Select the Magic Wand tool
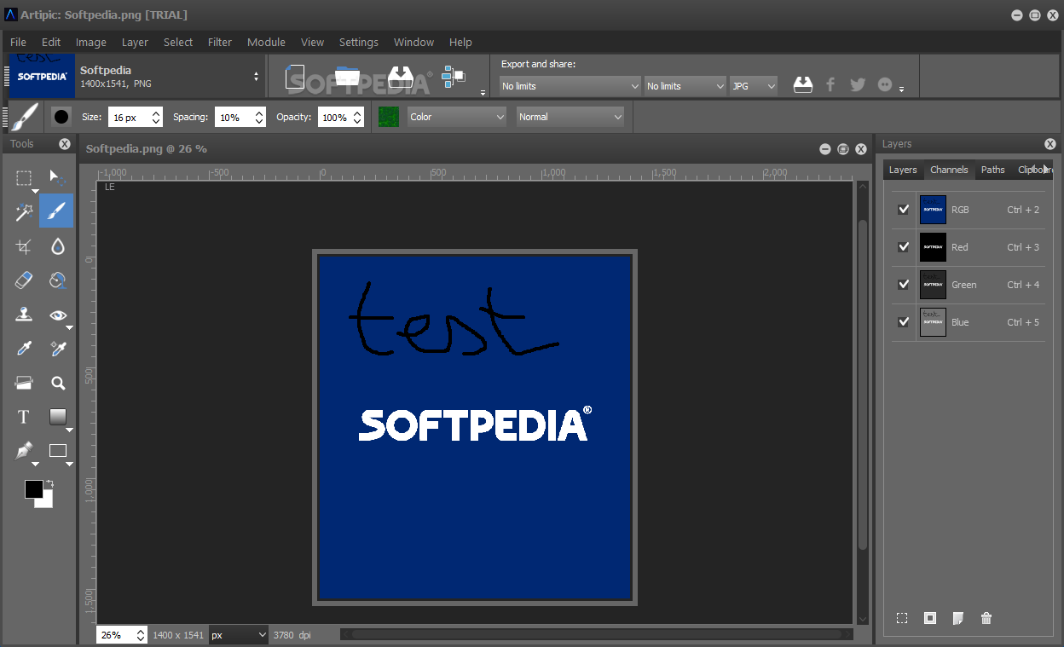The image size is (1064, 647). (x=24, y=212)
